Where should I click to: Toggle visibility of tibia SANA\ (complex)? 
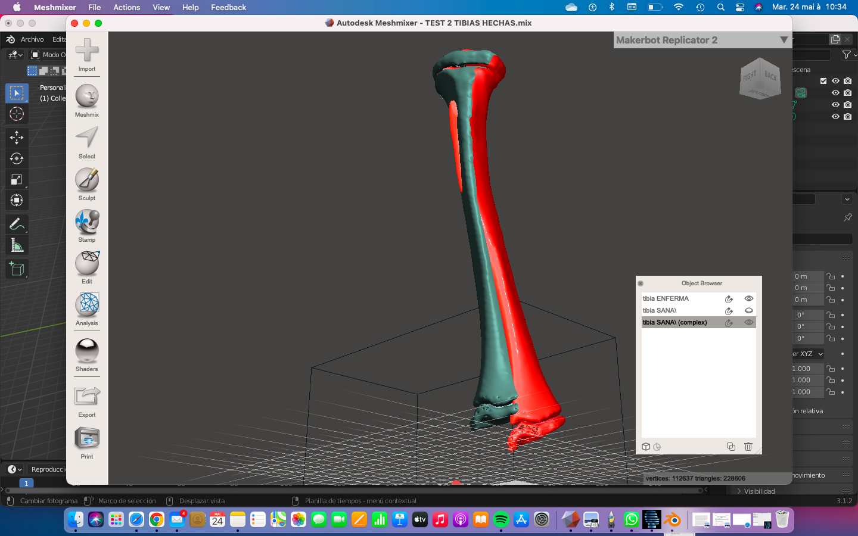(749, 322)
